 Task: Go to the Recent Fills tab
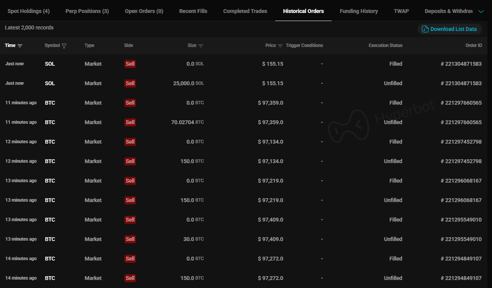pyautogui.click(x=193, y=11)
